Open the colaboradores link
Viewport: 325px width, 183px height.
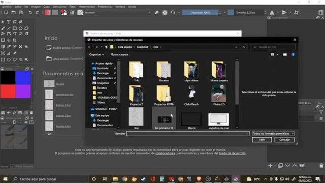tap(165, 154)
